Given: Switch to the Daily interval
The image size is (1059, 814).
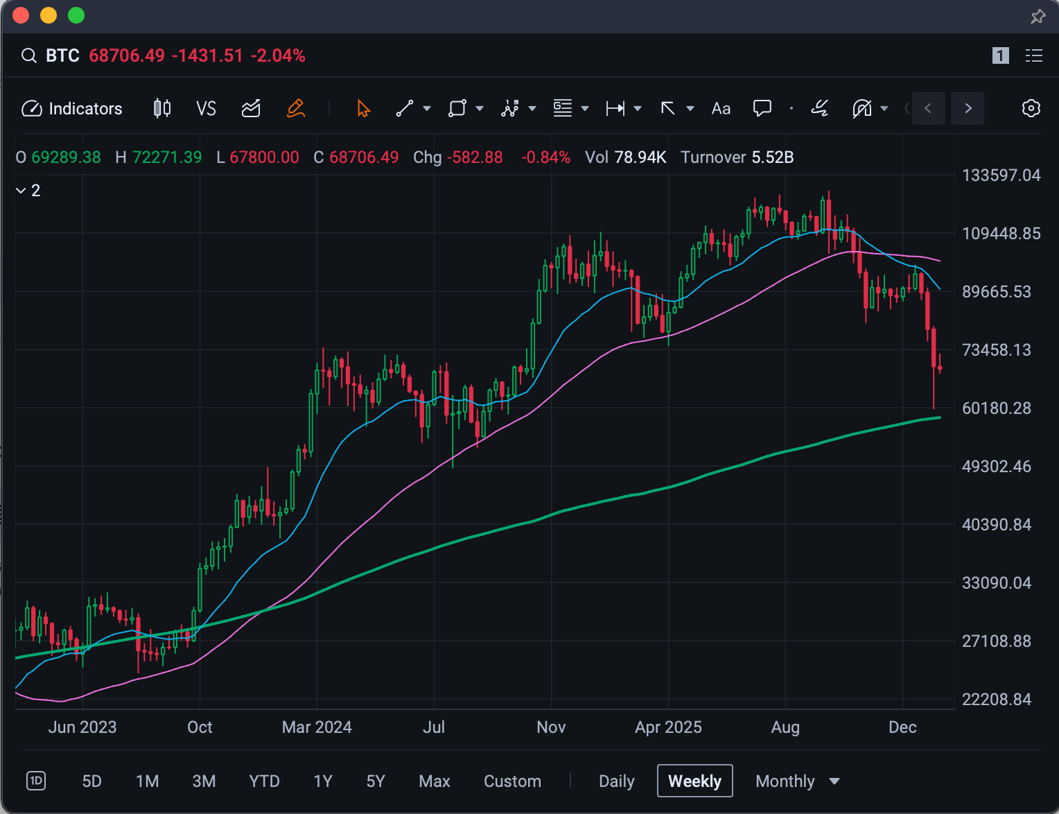Looking at the screenshot, I should 616,781.
